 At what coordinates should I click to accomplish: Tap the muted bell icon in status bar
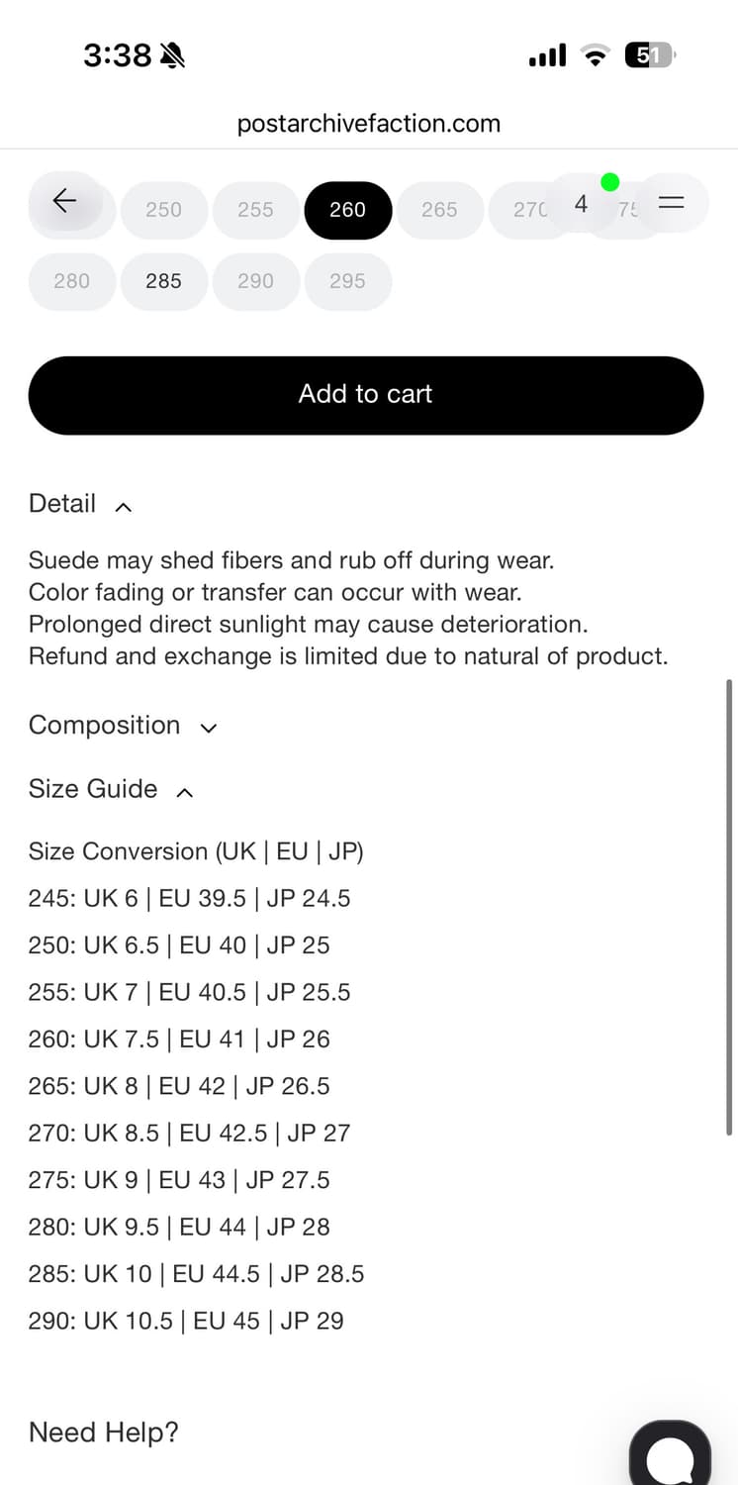[x=172, y=56]
